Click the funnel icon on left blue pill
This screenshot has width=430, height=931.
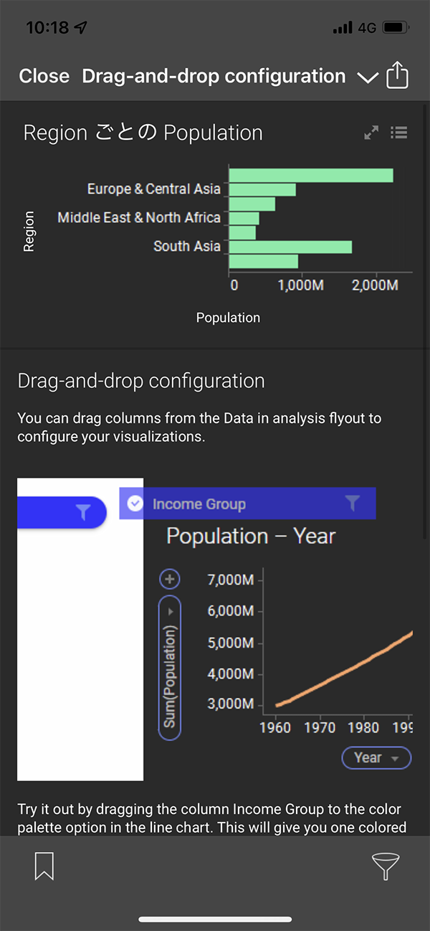point(83,511)
